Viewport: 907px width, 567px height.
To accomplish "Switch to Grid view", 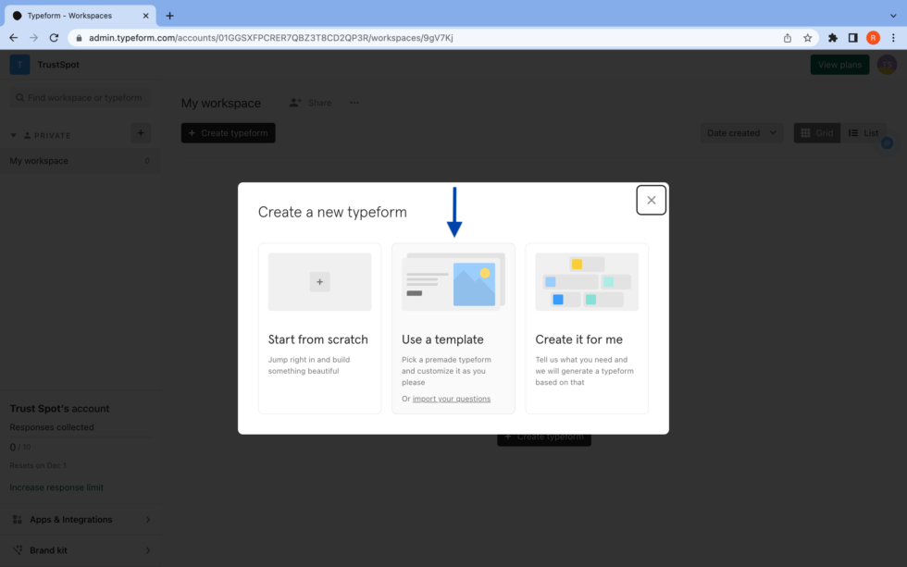I will click(816, 132).
